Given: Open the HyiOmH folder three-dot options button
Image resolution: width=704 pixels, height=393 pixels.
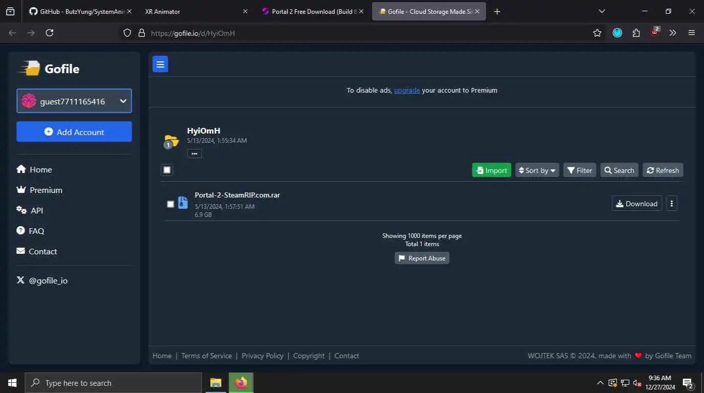Looking at the screenshot, I should [x=194, y=154].
